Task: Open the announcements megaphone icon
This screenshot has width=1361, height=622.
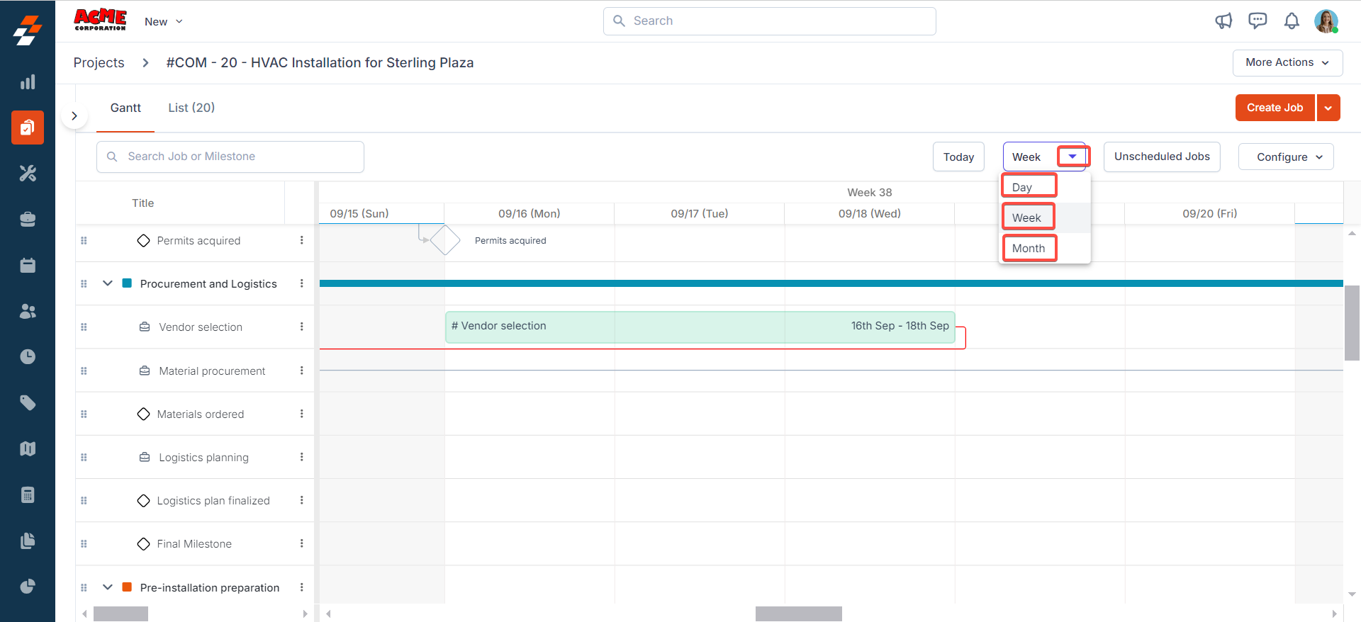Action: [1223, 21]
